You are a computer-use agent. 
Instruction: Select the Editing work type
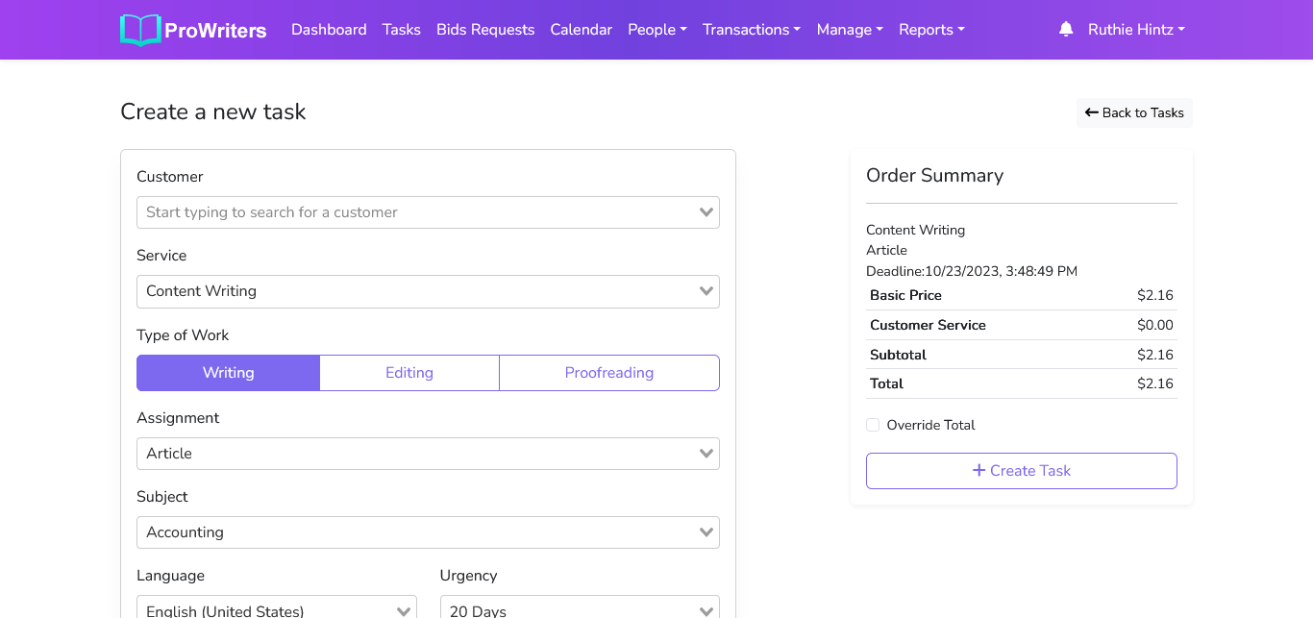click(409, 373)
